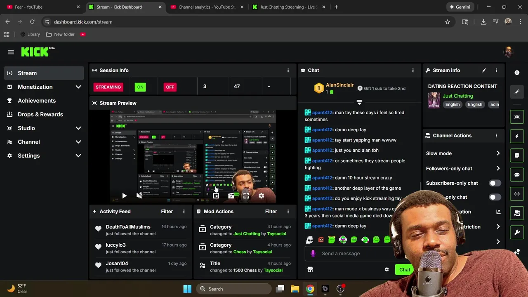Switch to Just Chatting Streaming tab
Image resolution: width=528 pixels, height=297 pixels.
(289, 7)
